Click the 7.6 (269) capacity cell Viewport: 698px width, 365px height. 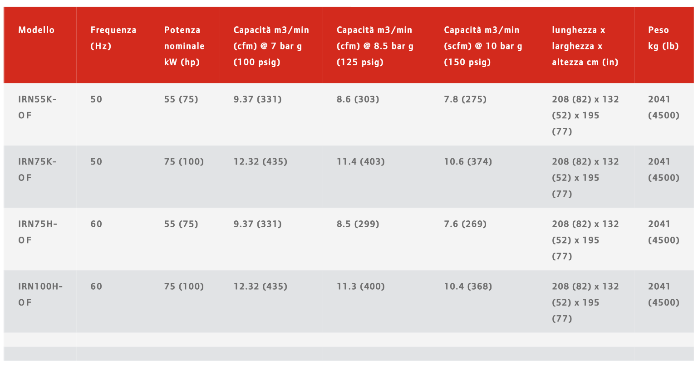tap(465, 224)
